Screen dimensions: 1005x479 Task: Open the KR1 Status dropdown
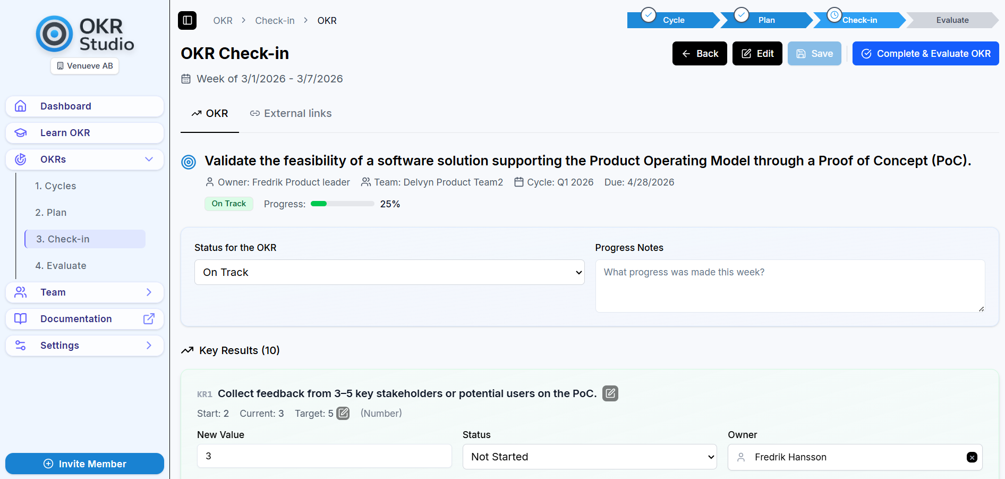click(589, 457)
